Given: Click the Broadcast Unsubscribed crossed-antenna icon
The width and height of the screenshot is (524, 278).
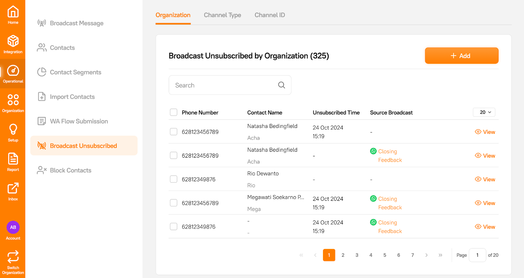Looking at the screenshot, I should (x=42, y=146).
